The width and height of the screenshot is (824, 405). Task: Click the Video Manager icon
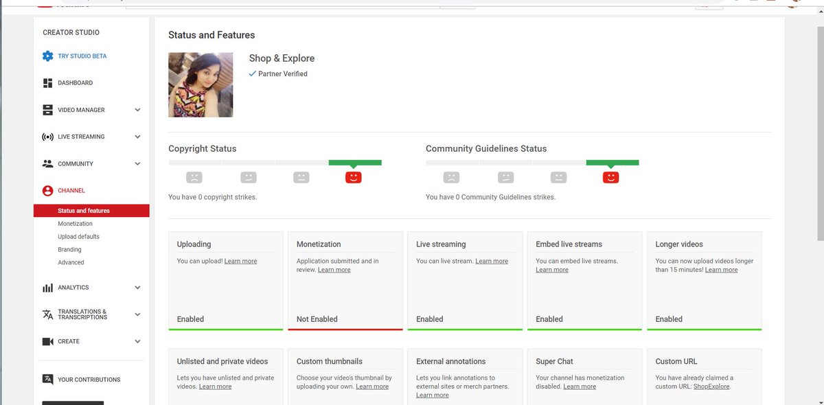click(47, 110)
